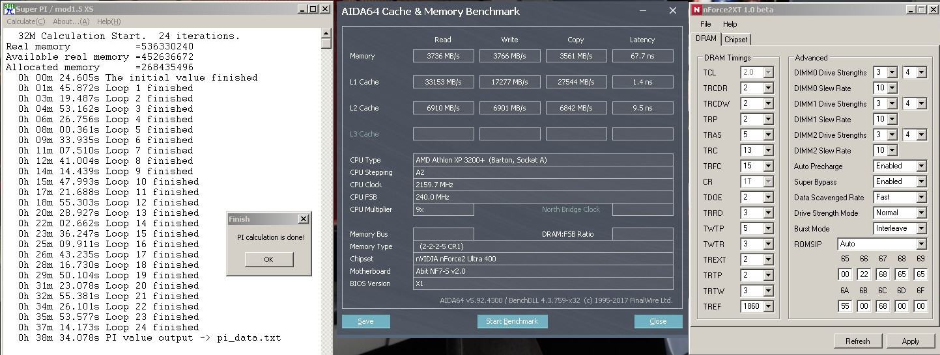Screen dimensions: 940x355
Task: Open ROMSIP Auto dropdown
Action: (x=921, y=244)
